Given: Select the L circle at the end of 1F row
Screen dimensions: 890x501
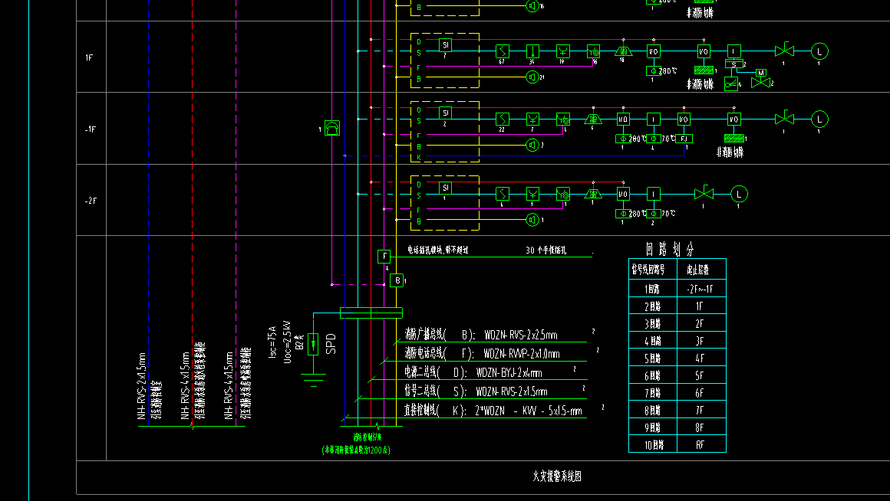Looking at the screenshot, I should [x=819, y=51].
